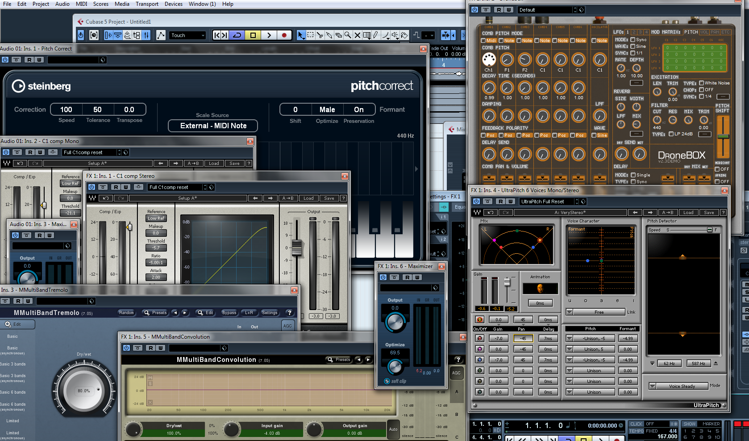Screen dimensions: 749x441
Task: Click Load button in C1 comp Stereo
Action: coord(308,198)
